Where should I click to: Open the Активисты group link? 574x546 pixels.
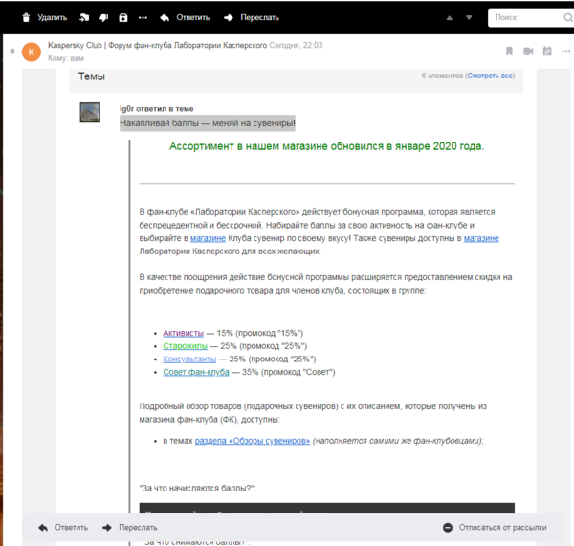click(183, 333)
